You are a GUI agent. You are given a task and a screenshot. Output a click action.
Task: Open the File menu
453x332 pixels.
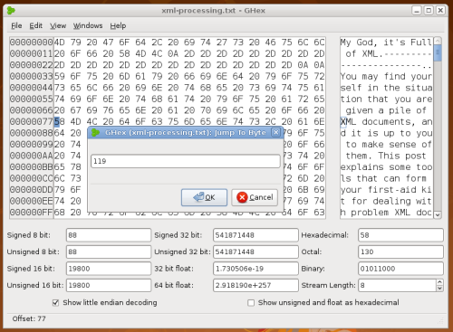pyautogui.click(x=16, y=26)
